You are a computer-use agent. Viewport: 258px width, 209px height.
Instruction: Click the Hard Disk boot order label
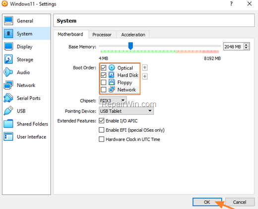click(128, 75)
